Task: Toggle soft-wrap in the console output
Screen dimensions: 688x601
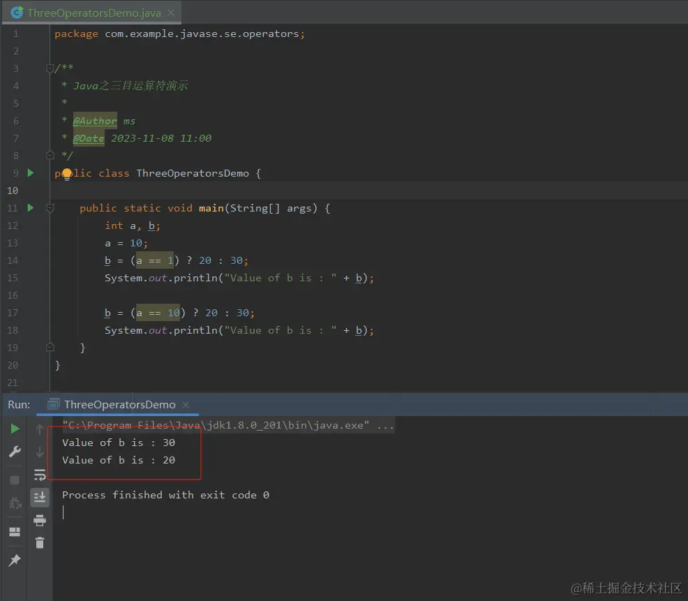Action: pos(40,475)
